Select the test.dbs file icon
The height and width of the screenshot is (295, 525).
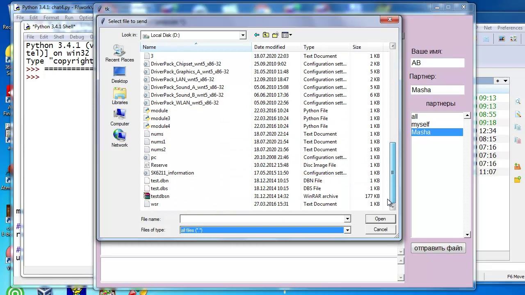point(147,188)
